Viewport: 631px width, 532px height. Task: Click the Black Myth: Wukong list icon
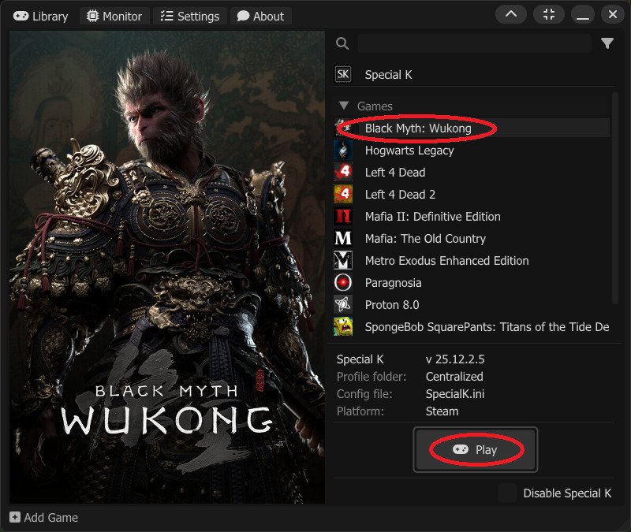coord(343,128)
